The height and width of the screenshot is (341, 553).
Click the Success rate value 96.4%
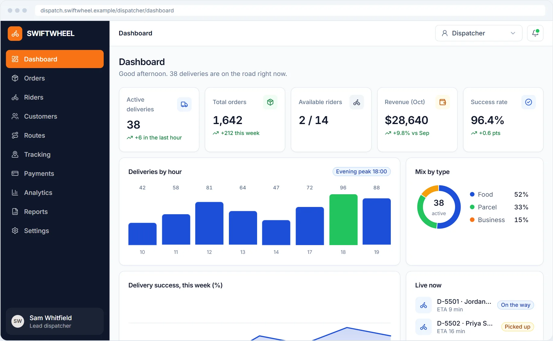tap(487, 120)
